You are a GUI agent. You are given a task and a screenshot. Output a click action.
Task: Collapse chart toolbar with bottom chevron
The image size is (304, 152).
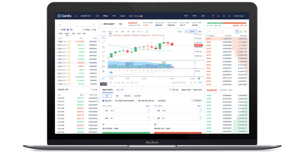[104, 84]
